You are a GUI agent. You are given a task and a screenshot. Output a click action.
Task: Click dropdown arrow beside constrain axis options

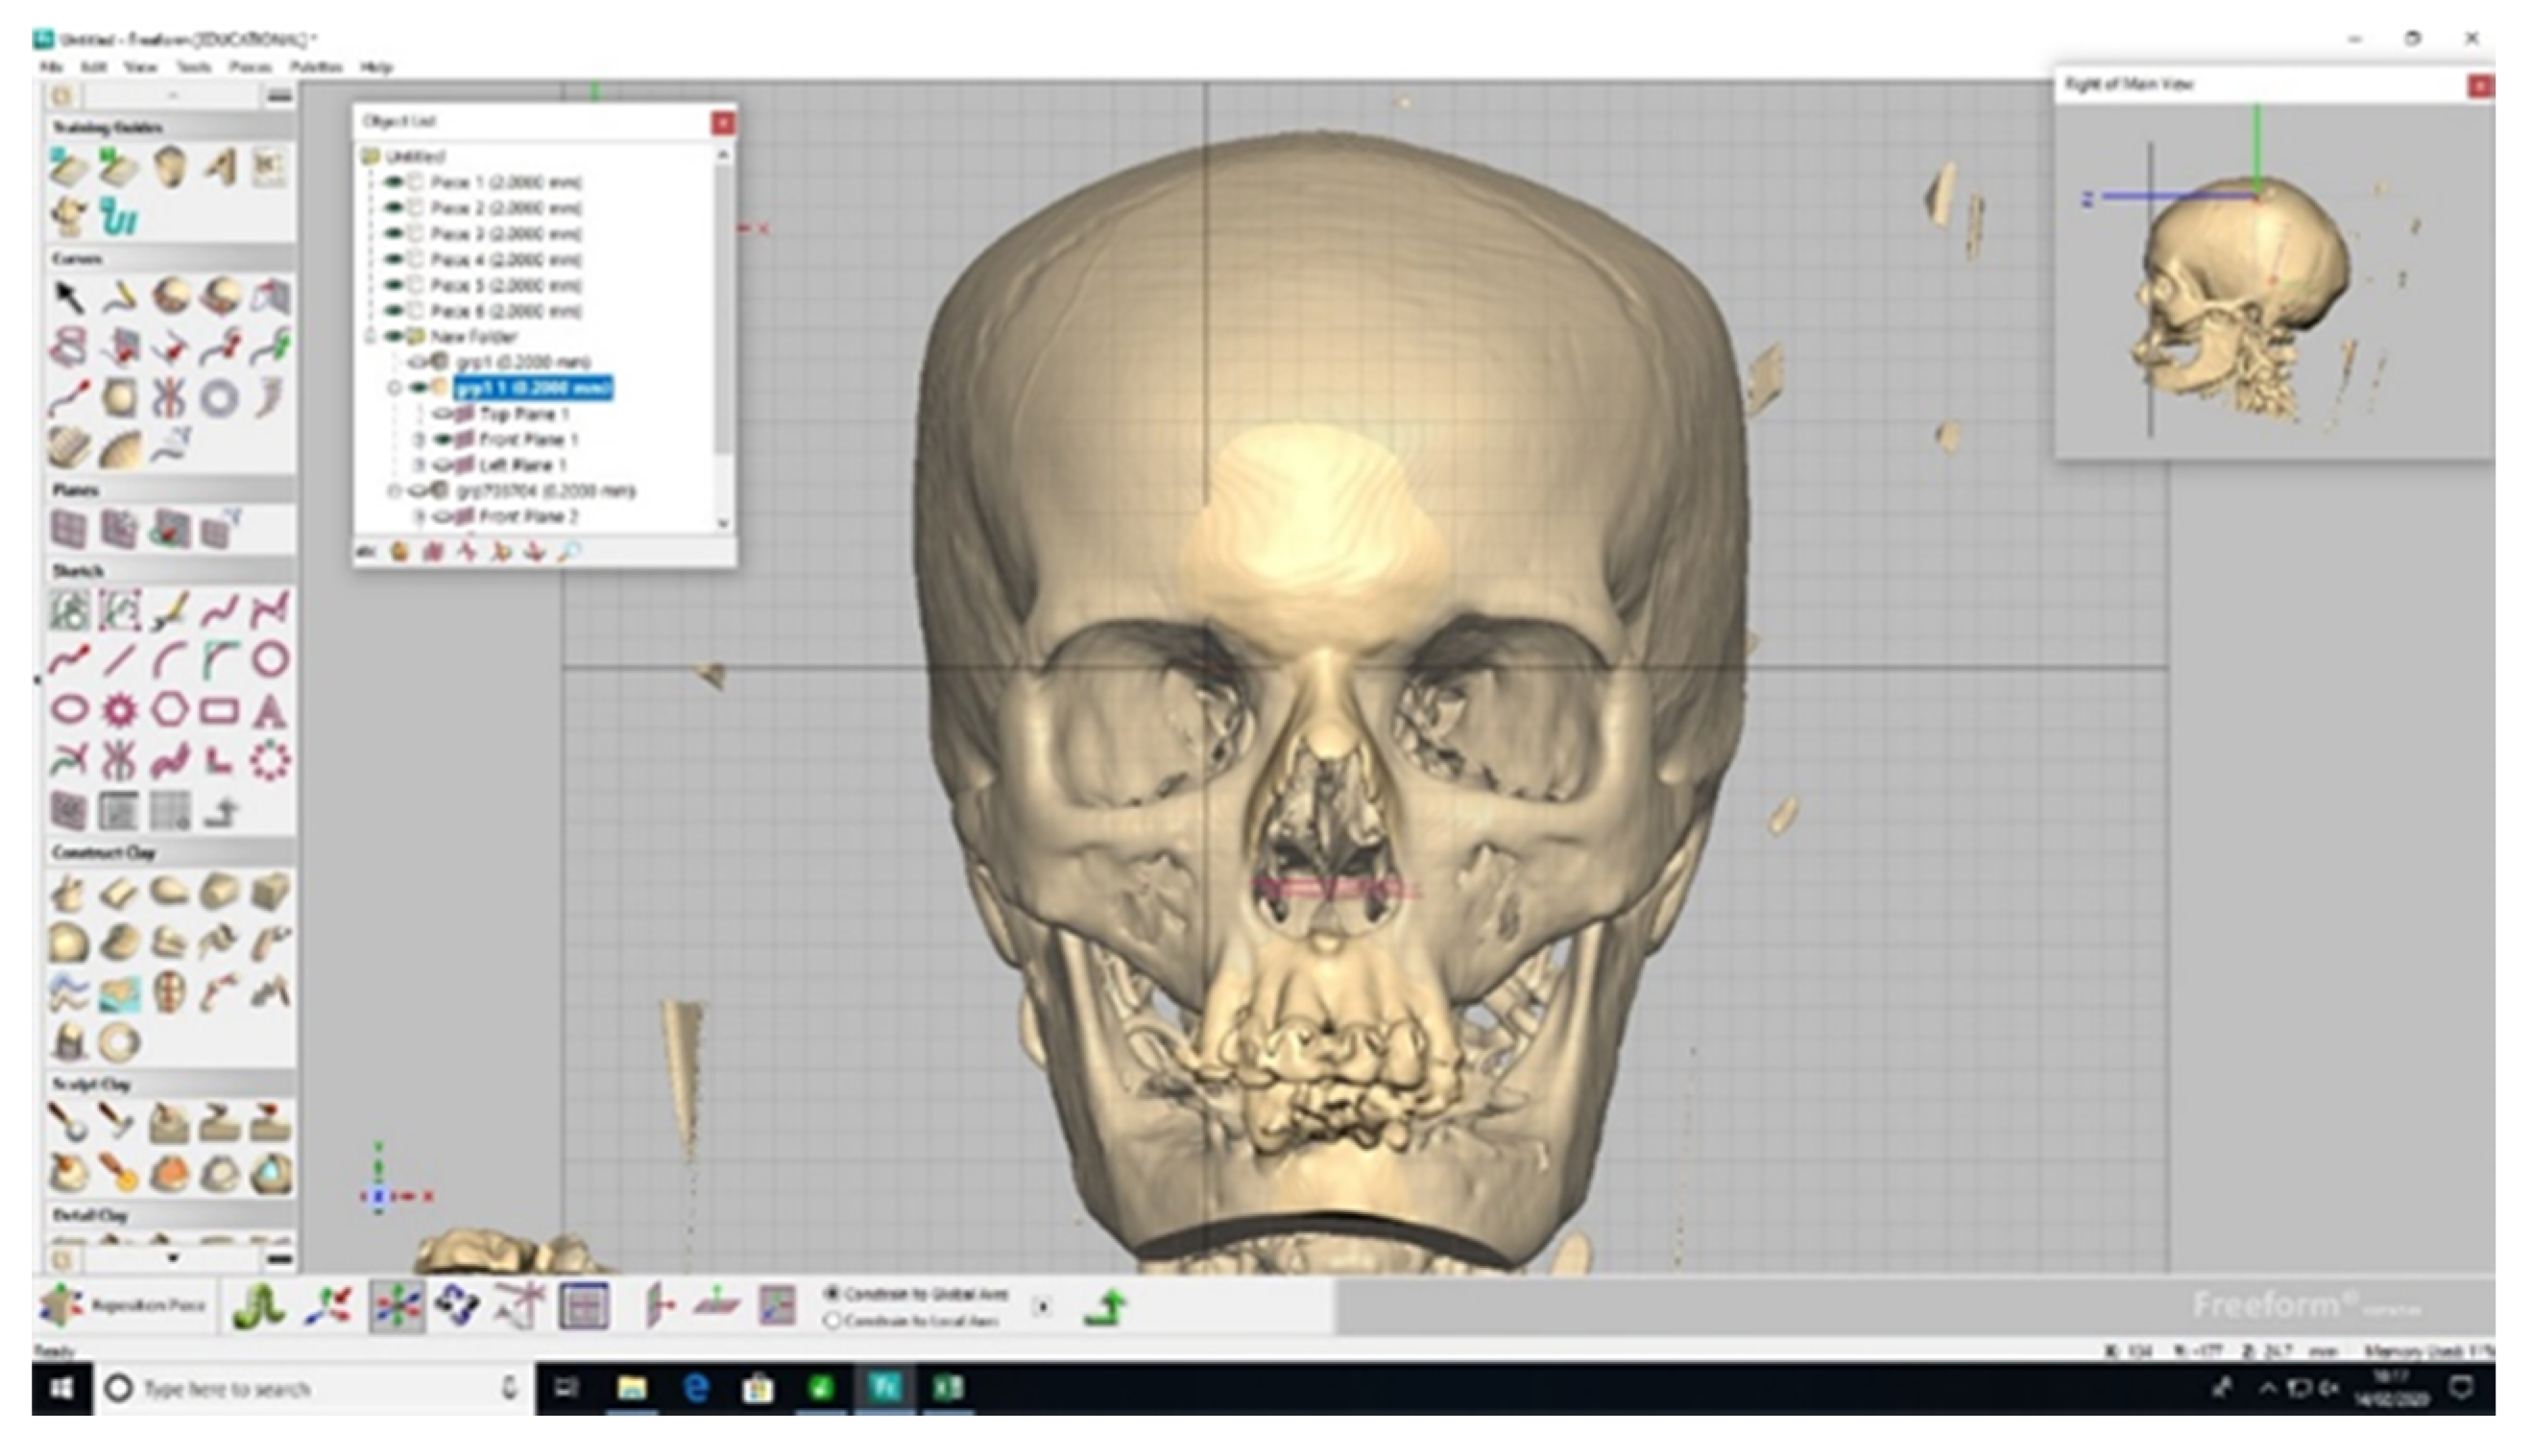[x=1042, y=1307]
